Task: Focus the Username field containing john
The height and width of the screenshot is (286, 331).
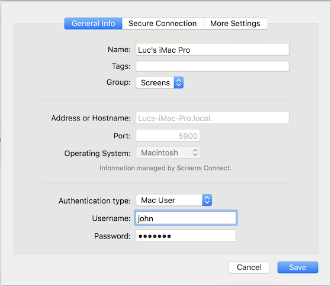Action: click(186, 218)
